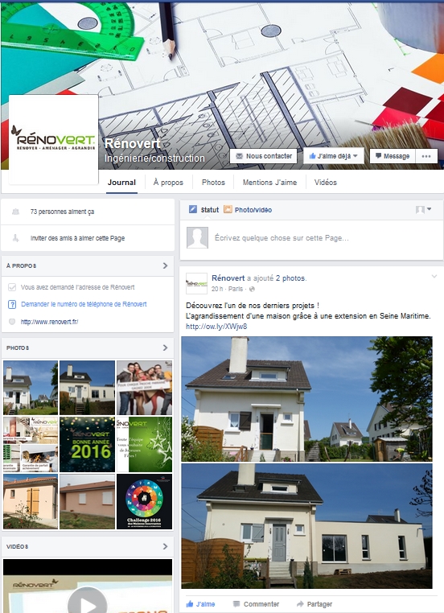
Task: Click the question mark phone request icon
Action: pyautogui.click(x=12, y=304)
